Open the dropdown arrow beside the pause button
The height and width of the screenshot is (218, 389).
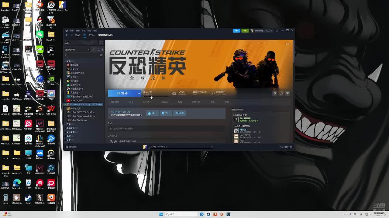point(139,93)
